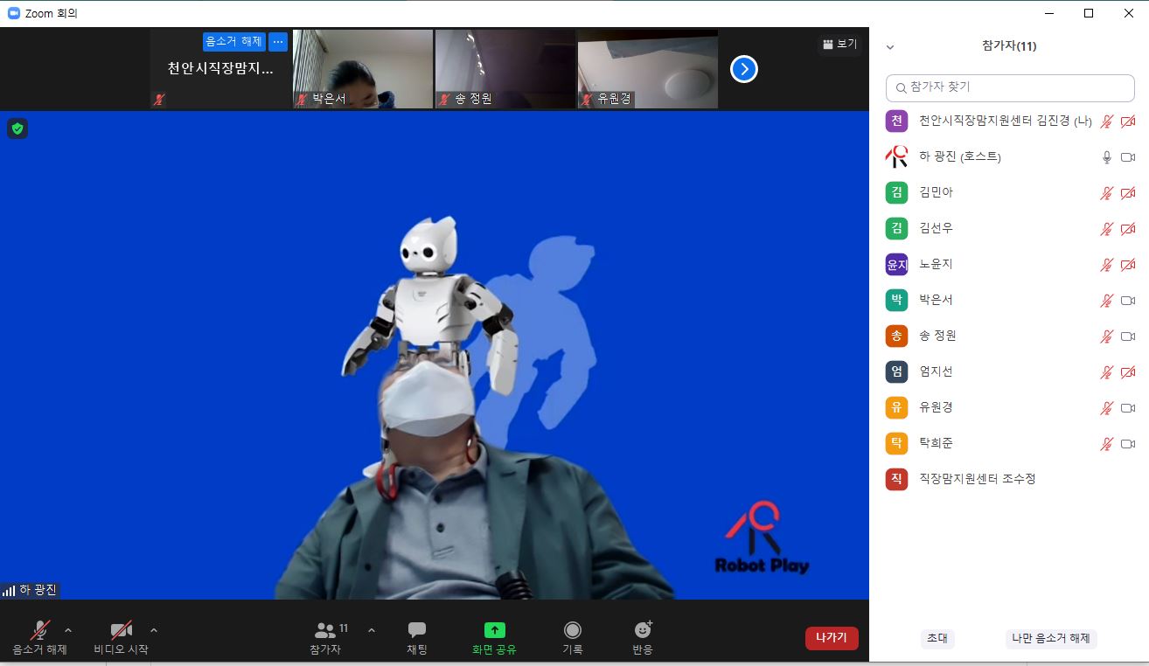Toggle microphone unmute (음소거 해제) in toolbar

(x=39, y=637)
